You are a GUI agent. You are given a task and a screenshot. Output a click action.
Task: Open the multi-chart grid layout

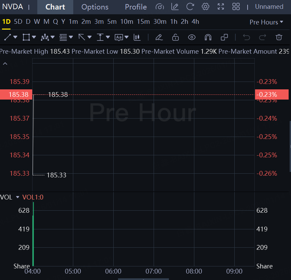236,6
